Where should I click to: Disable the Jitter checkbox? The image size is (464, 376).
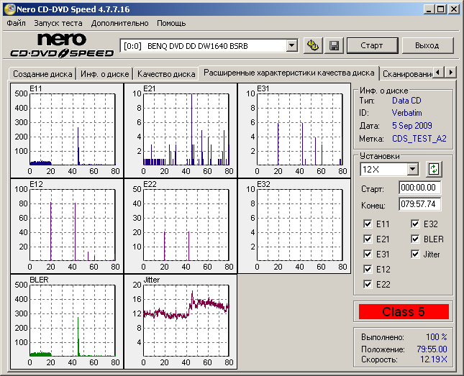[x=417, y=255]
